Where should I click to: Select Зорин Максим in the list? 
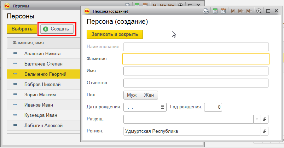[x=44, y=95]
